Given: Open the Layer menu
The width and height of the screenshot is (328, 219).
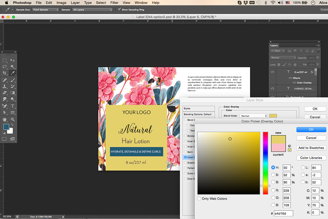Looking at the screenshot, I should (x=75, y=3).
